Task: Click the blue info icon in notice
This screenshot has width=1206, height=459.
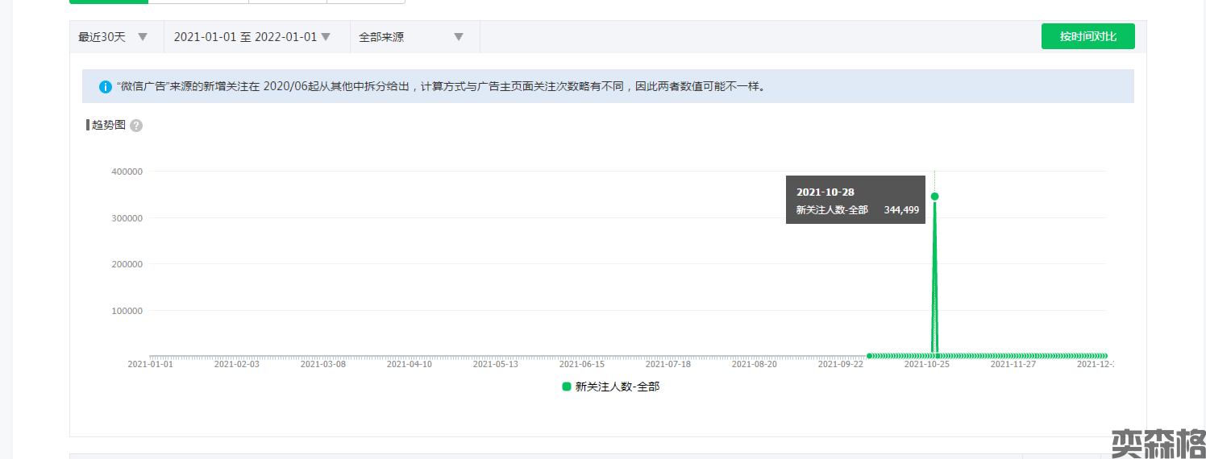Action: click(x=105, y=87)
